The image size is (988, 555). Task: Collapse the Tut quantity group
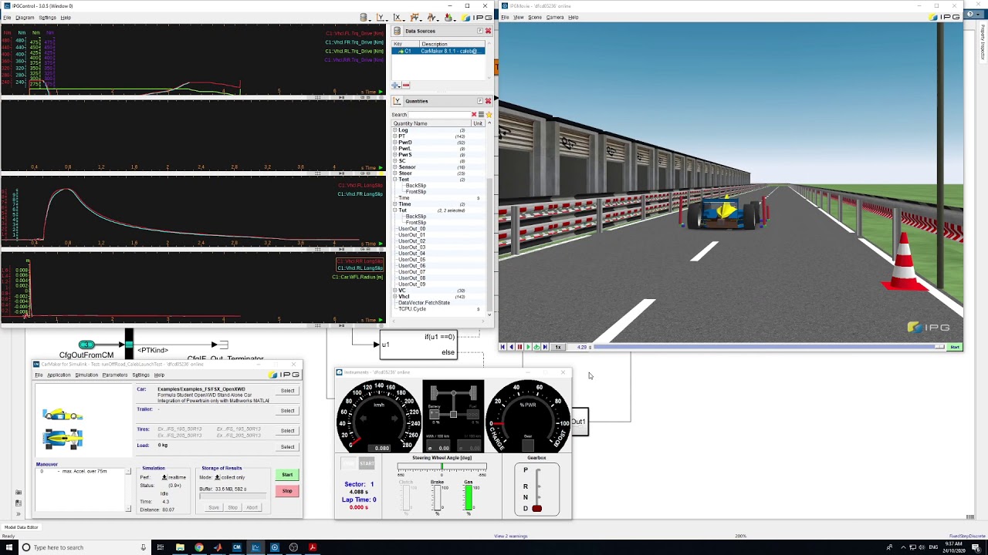pos(395,210)
